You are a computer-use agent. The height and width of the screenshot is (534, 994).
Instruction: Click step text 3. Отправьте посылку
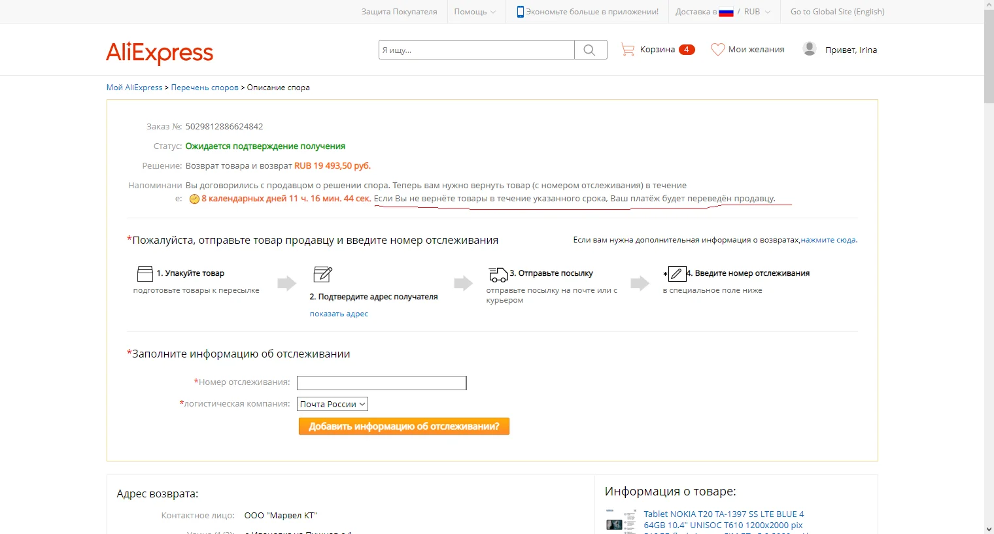pos(551,273)
